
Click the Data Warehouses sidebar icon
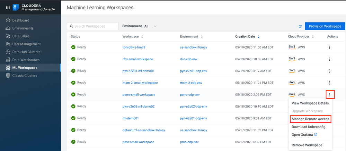tap(8, 60)
